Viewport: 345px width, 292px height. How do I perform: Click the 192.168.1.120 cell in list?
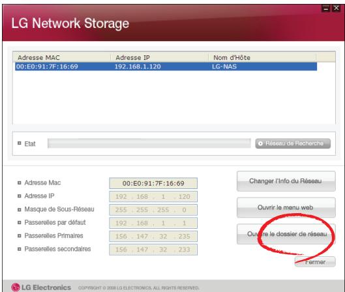pos(138,66)
